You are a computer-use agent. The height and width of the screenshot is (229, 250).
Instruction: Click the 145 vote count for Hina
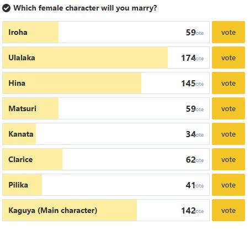pyautogui.click(x=188, y=84)
